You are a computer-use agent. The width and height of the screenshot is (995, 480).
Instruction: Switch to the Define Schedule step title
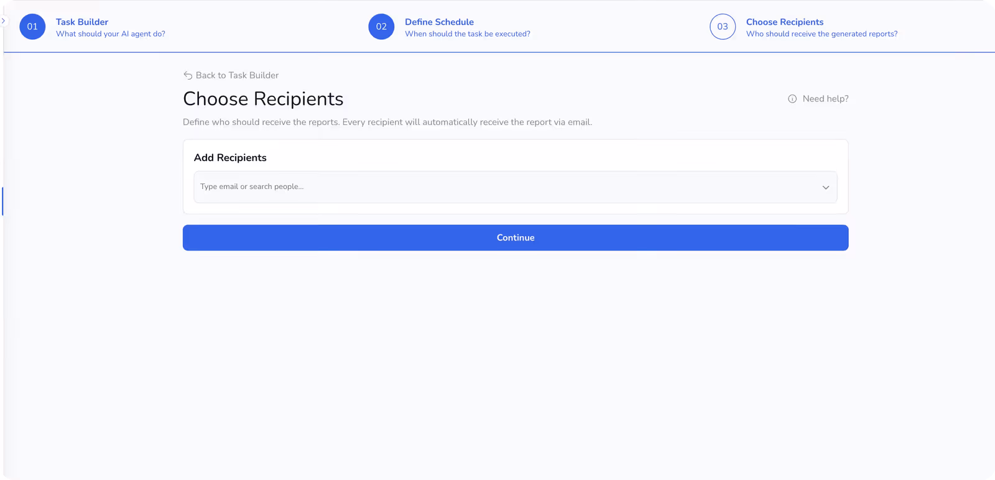(x=439, y=22)
